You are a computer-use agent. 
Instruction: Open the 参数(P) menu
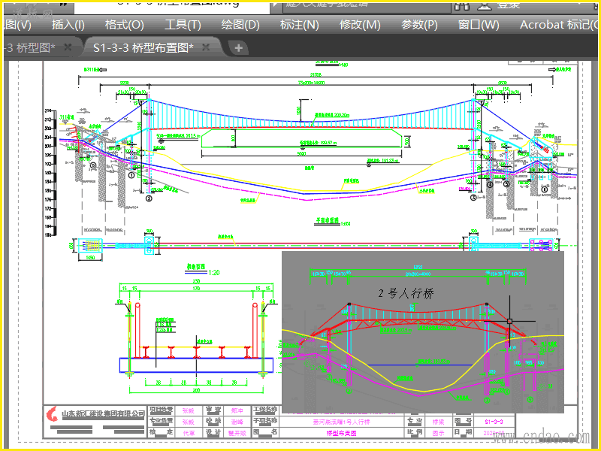coord(419,25)
